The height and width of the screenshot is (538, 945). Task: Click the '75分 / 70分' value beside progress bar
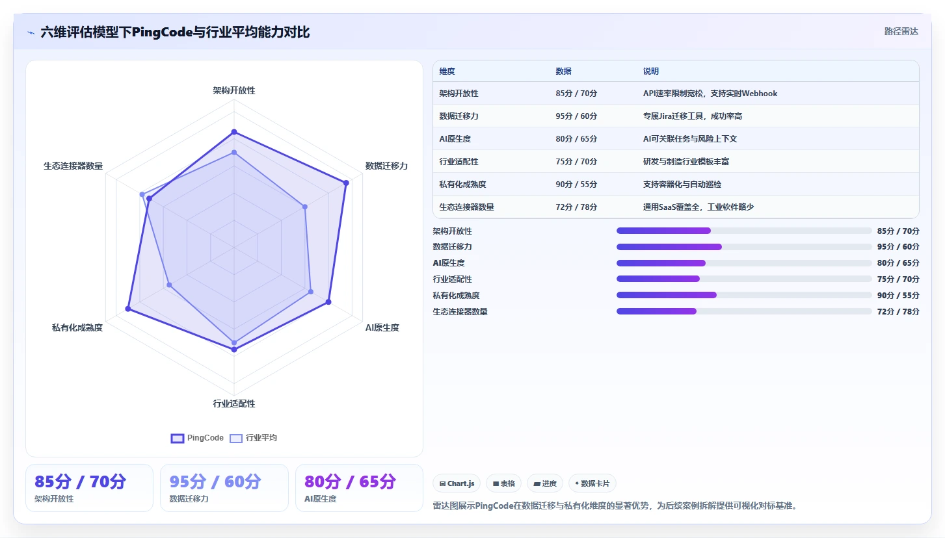pyautogui.click(x=898, y=279)
